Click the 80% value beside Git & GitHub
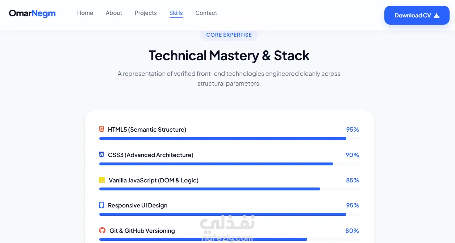This screenshot has height=243, width=455. coord(352,231)
